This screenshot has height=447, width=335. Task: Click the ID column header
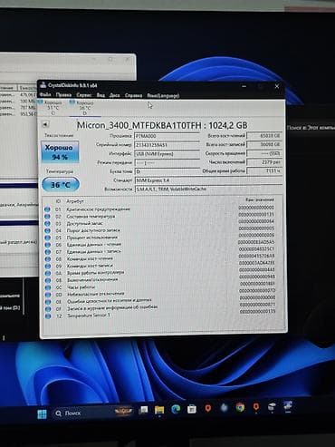pyautogui.click(x=58, y=201)
